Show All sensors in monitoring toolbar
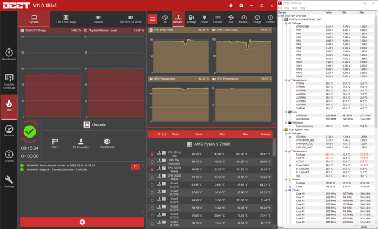 tap(165, 19)
